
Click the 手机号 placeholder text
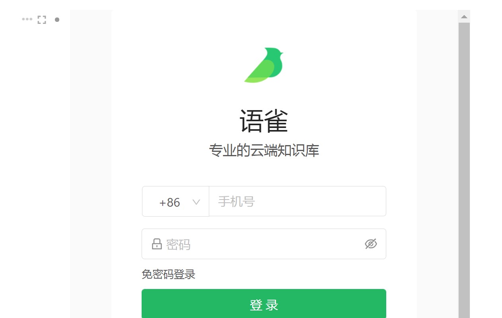coord(236,202)
